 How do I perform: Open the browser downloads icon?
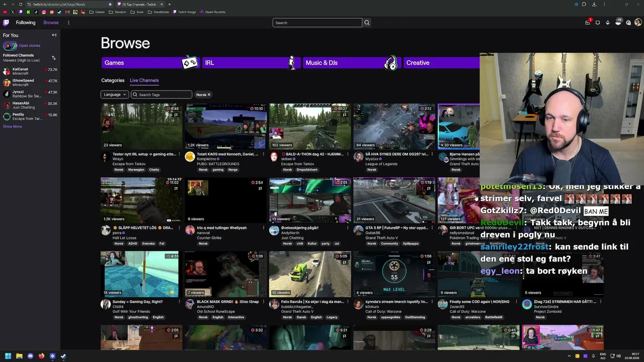(x=594, y=4)
